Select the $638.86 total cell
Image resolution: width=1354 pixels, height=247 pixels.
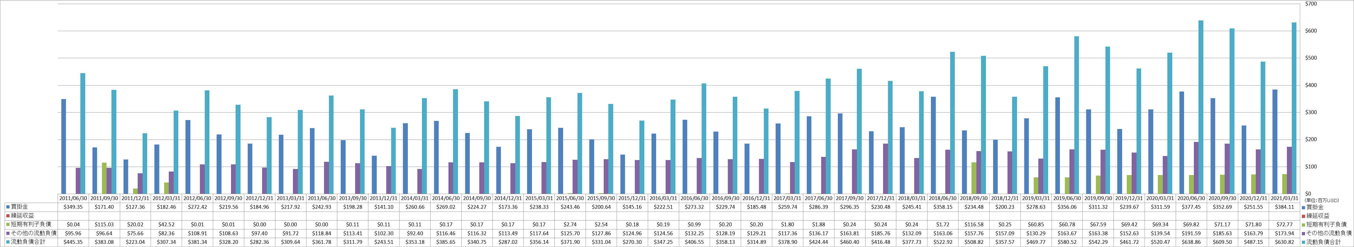click(1192, 242)
